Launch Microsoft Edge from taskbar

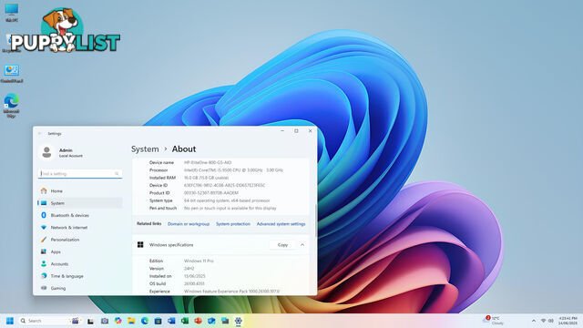[145, 321]
